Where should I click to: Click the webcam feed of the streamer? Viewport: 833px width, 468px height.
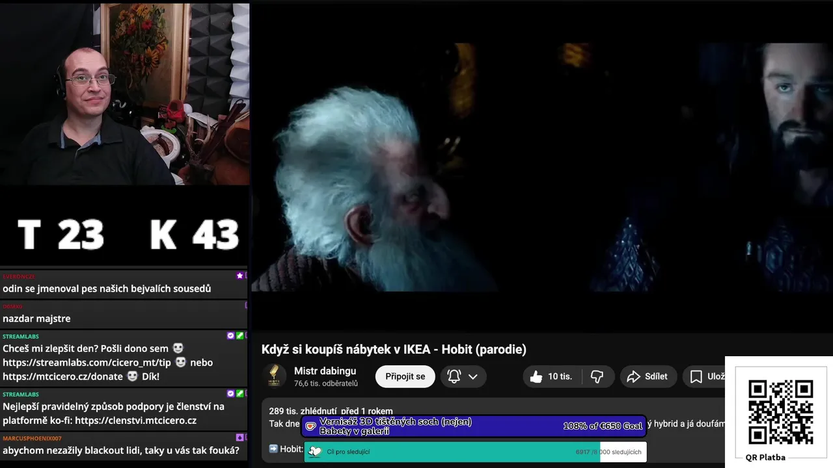124,94
